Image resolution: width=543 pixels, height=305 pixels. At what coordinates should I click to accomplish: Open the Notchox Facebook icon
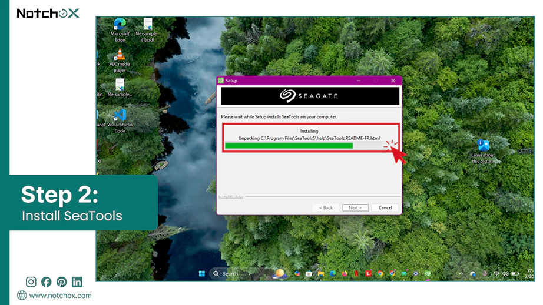[46, 282]
